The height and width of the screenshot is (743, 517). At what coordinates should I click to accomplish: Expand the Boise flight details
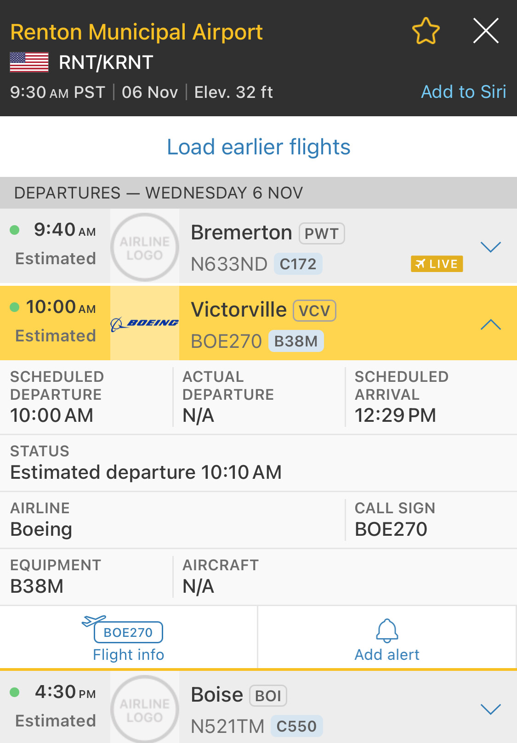pyautogui.click(x=490, y=709)
